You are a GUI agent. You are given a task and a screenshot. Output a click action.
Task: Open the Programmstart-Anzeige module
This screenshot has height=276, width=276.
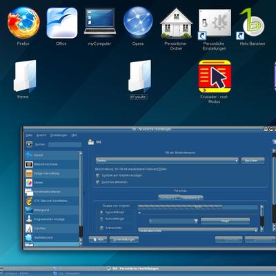coord(52,219)
